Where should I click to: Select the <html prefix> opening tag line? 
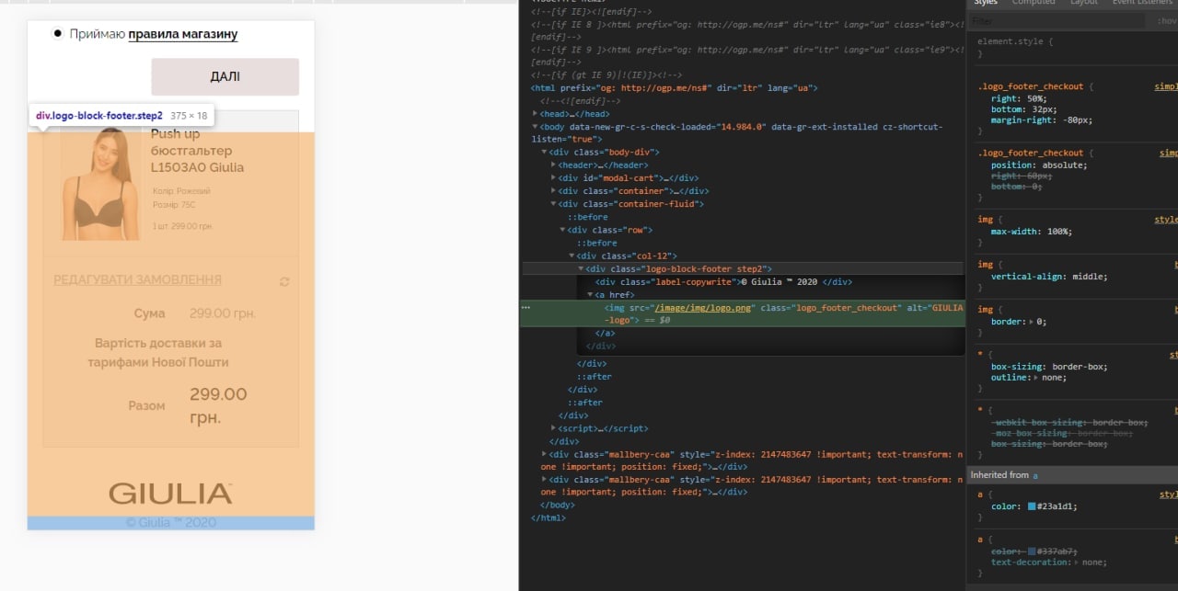pos(675,88)
